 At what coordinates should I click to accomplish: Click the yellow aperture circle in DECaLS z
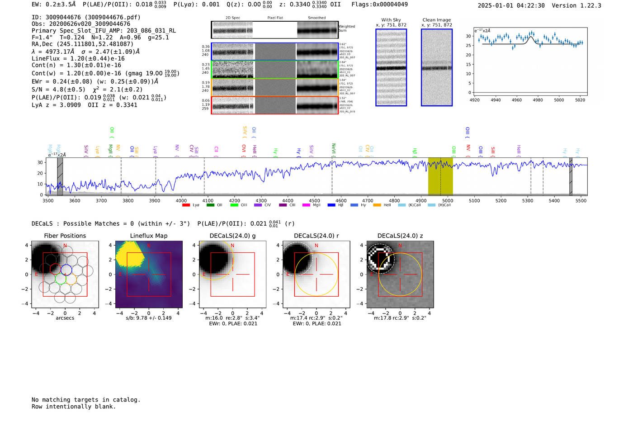tap(400, 275)
